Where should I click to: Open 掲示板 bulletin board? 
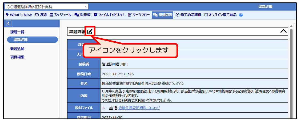(x=82, y=15)
